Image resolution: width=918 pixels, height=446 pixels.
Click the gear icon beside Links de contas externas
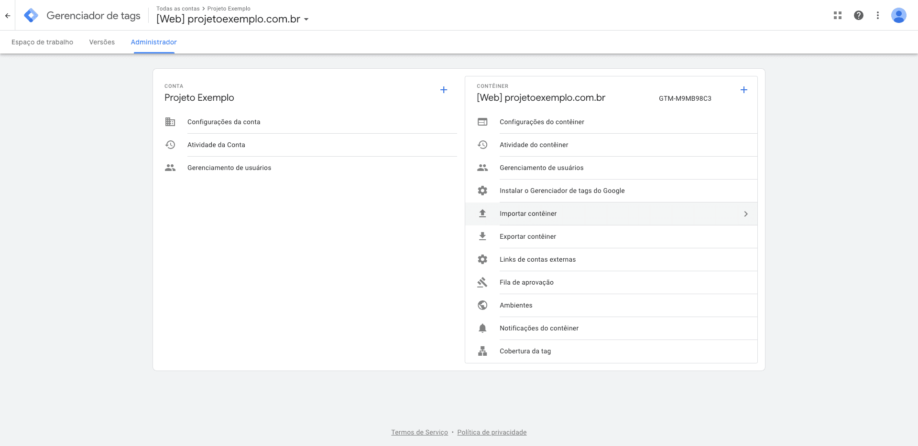482,259
